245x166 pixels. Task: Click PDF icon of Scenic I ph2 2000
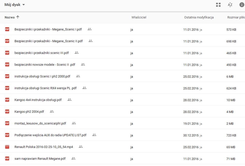pyautogui.click(x=7, y=76)
